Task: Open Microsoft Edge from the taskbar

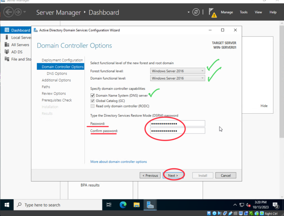Action: tap(122, 205)
